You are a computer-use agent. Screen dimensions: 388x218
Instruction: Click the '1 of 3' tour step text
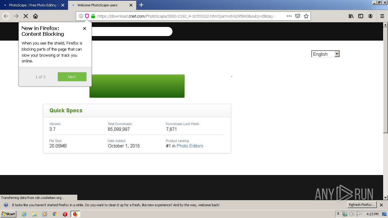(40, 77)
